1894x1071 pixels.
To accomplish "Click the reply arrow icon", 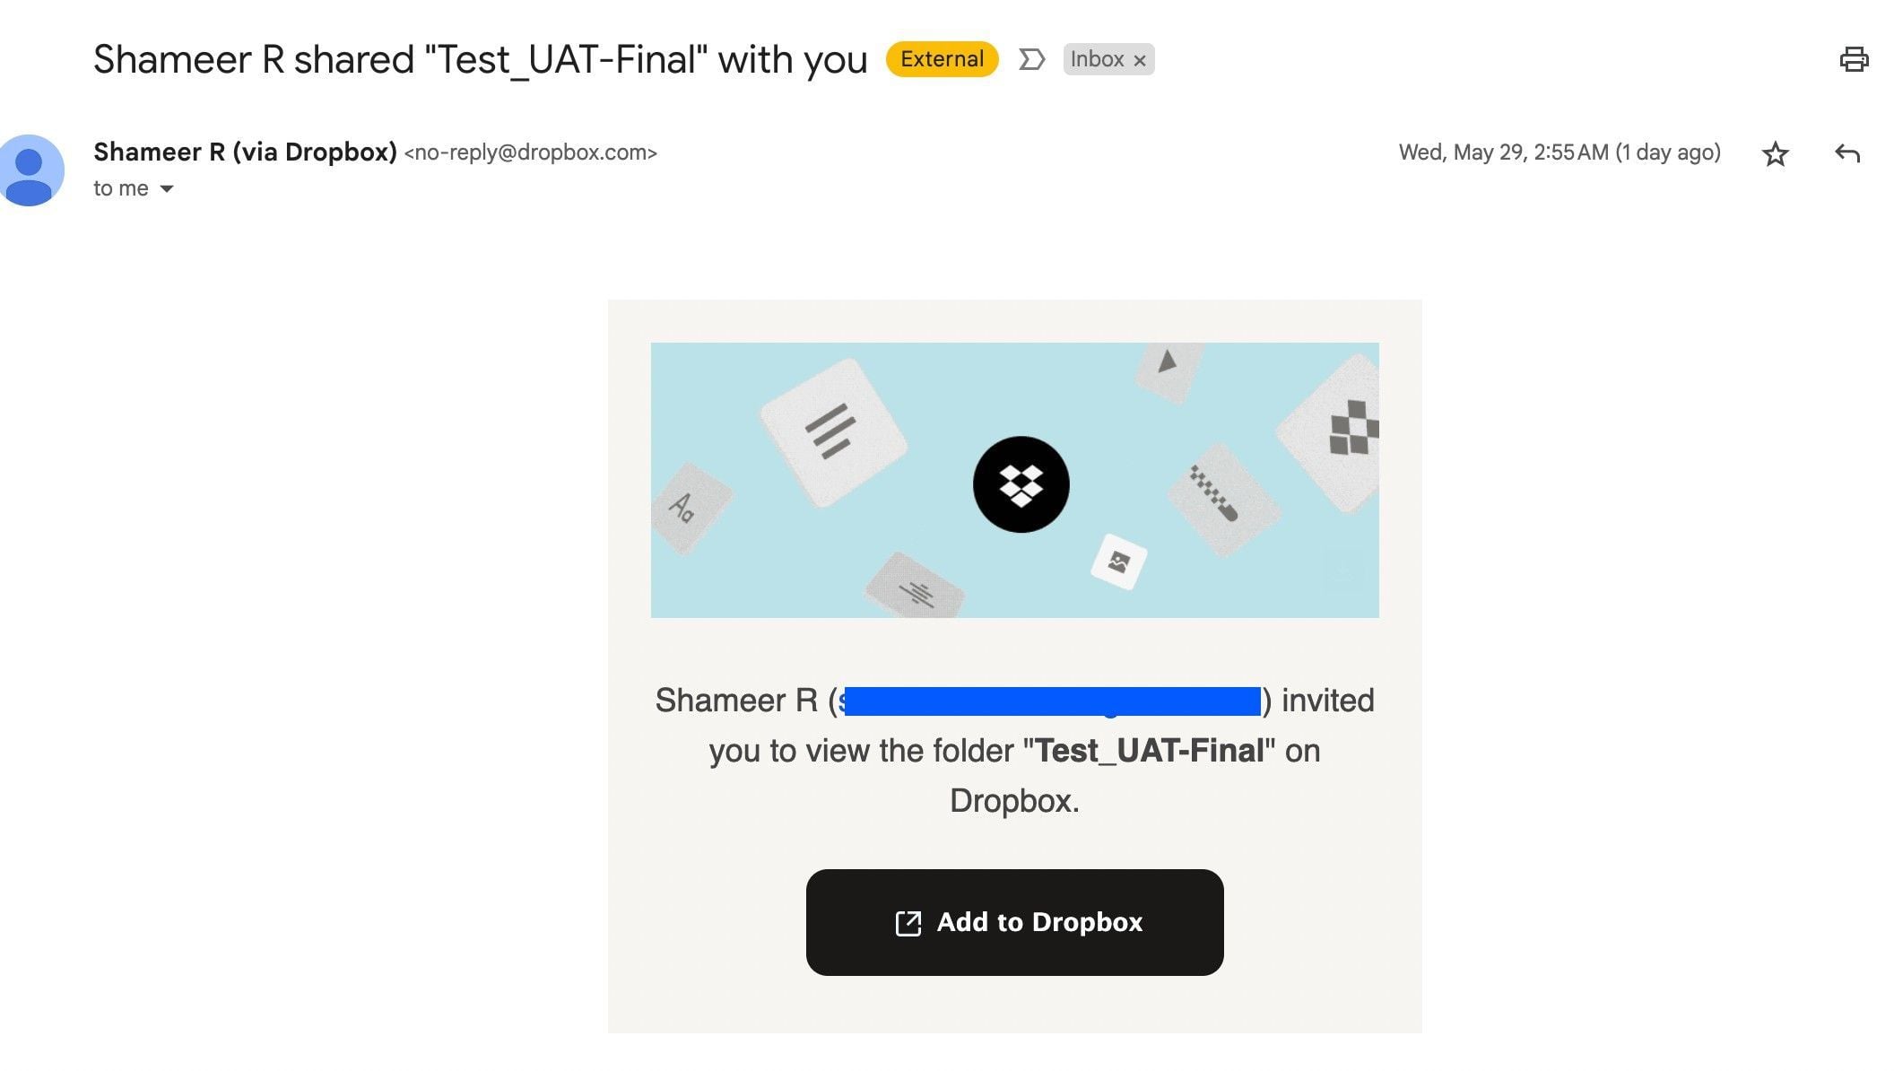I will pyautogui.click(x=1846, y=153).
